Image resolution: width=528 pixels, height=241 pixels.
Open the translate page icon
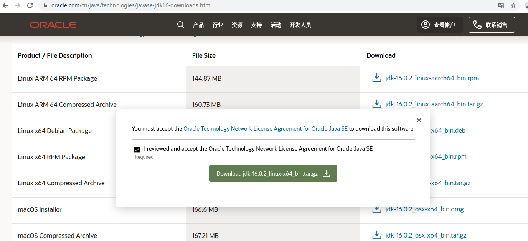point(501,5)
